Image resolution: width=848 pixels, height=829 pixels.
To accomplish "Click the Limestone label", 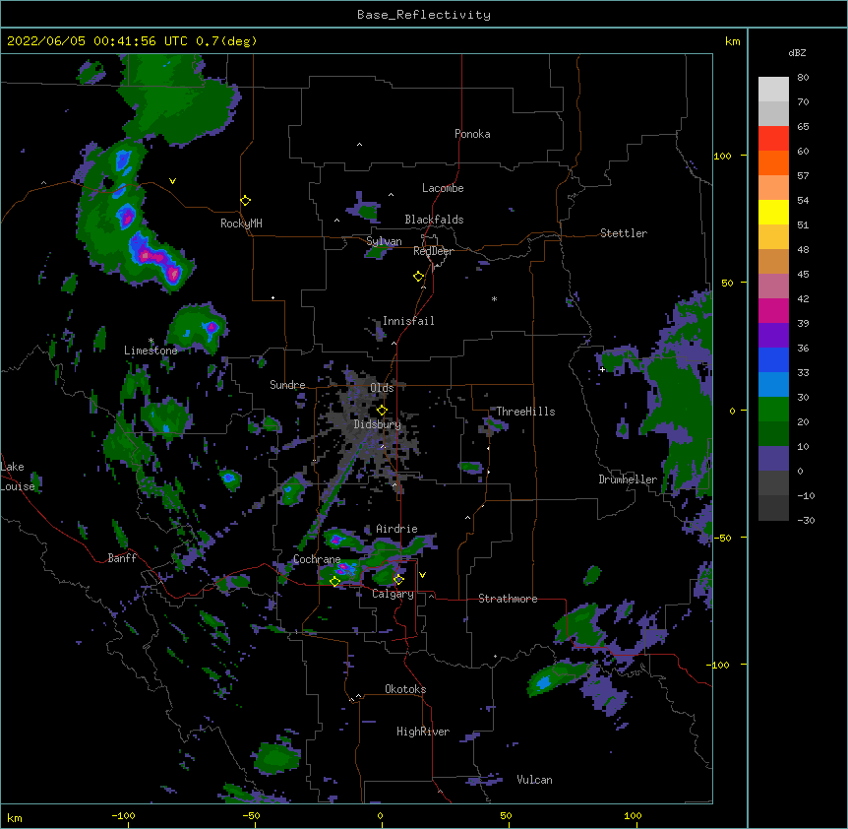I will pyautogui.click(x=151, y=351).
